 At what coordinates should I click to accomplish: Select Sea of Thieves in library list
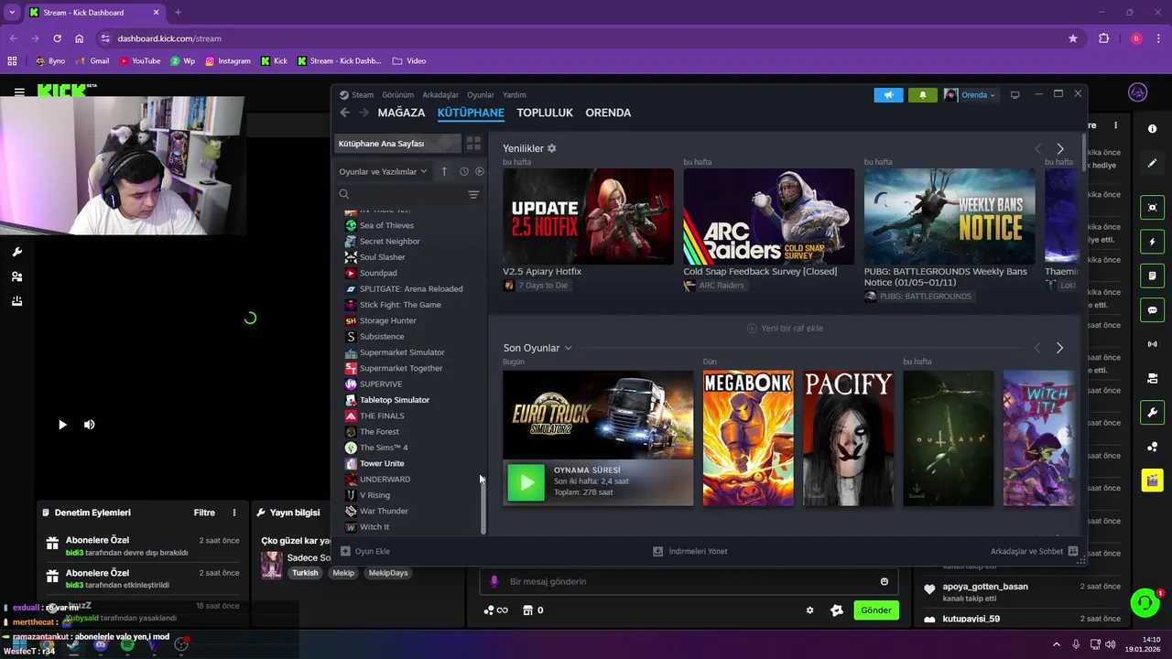click(x=386, y=225)
